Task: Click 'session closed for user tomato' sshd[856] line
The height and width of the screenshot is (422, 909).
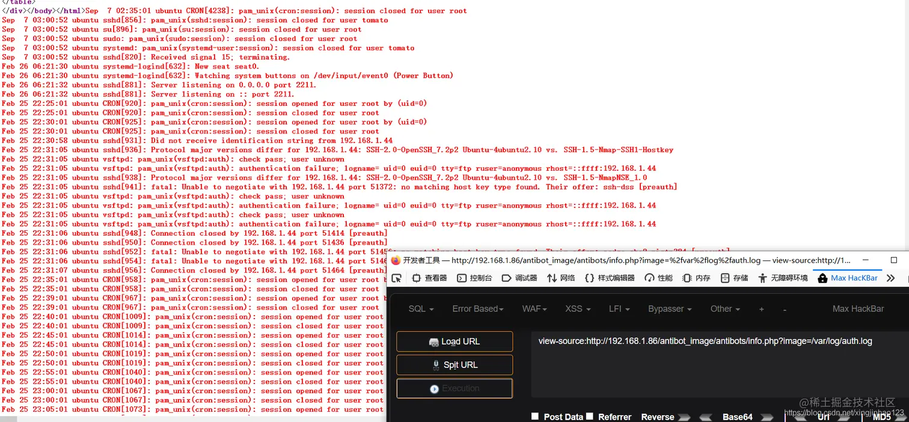Action: (194, 20)
